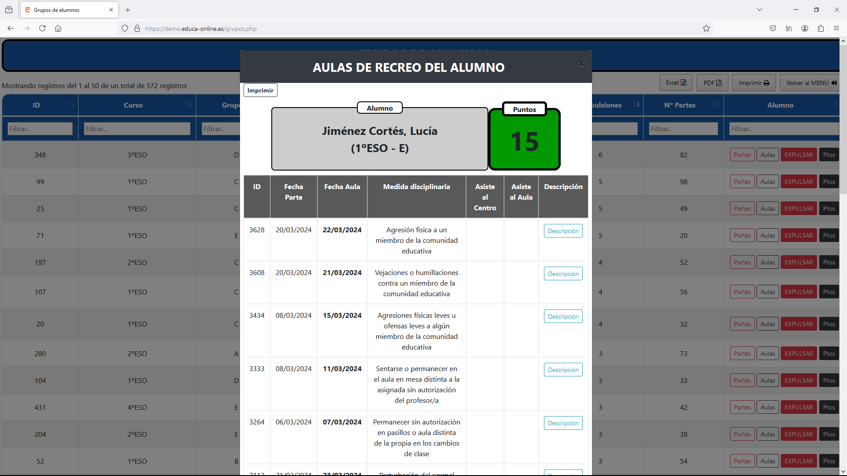Open the Firefox extensions icon
The image size is (847, 476).
pos(821,29)
